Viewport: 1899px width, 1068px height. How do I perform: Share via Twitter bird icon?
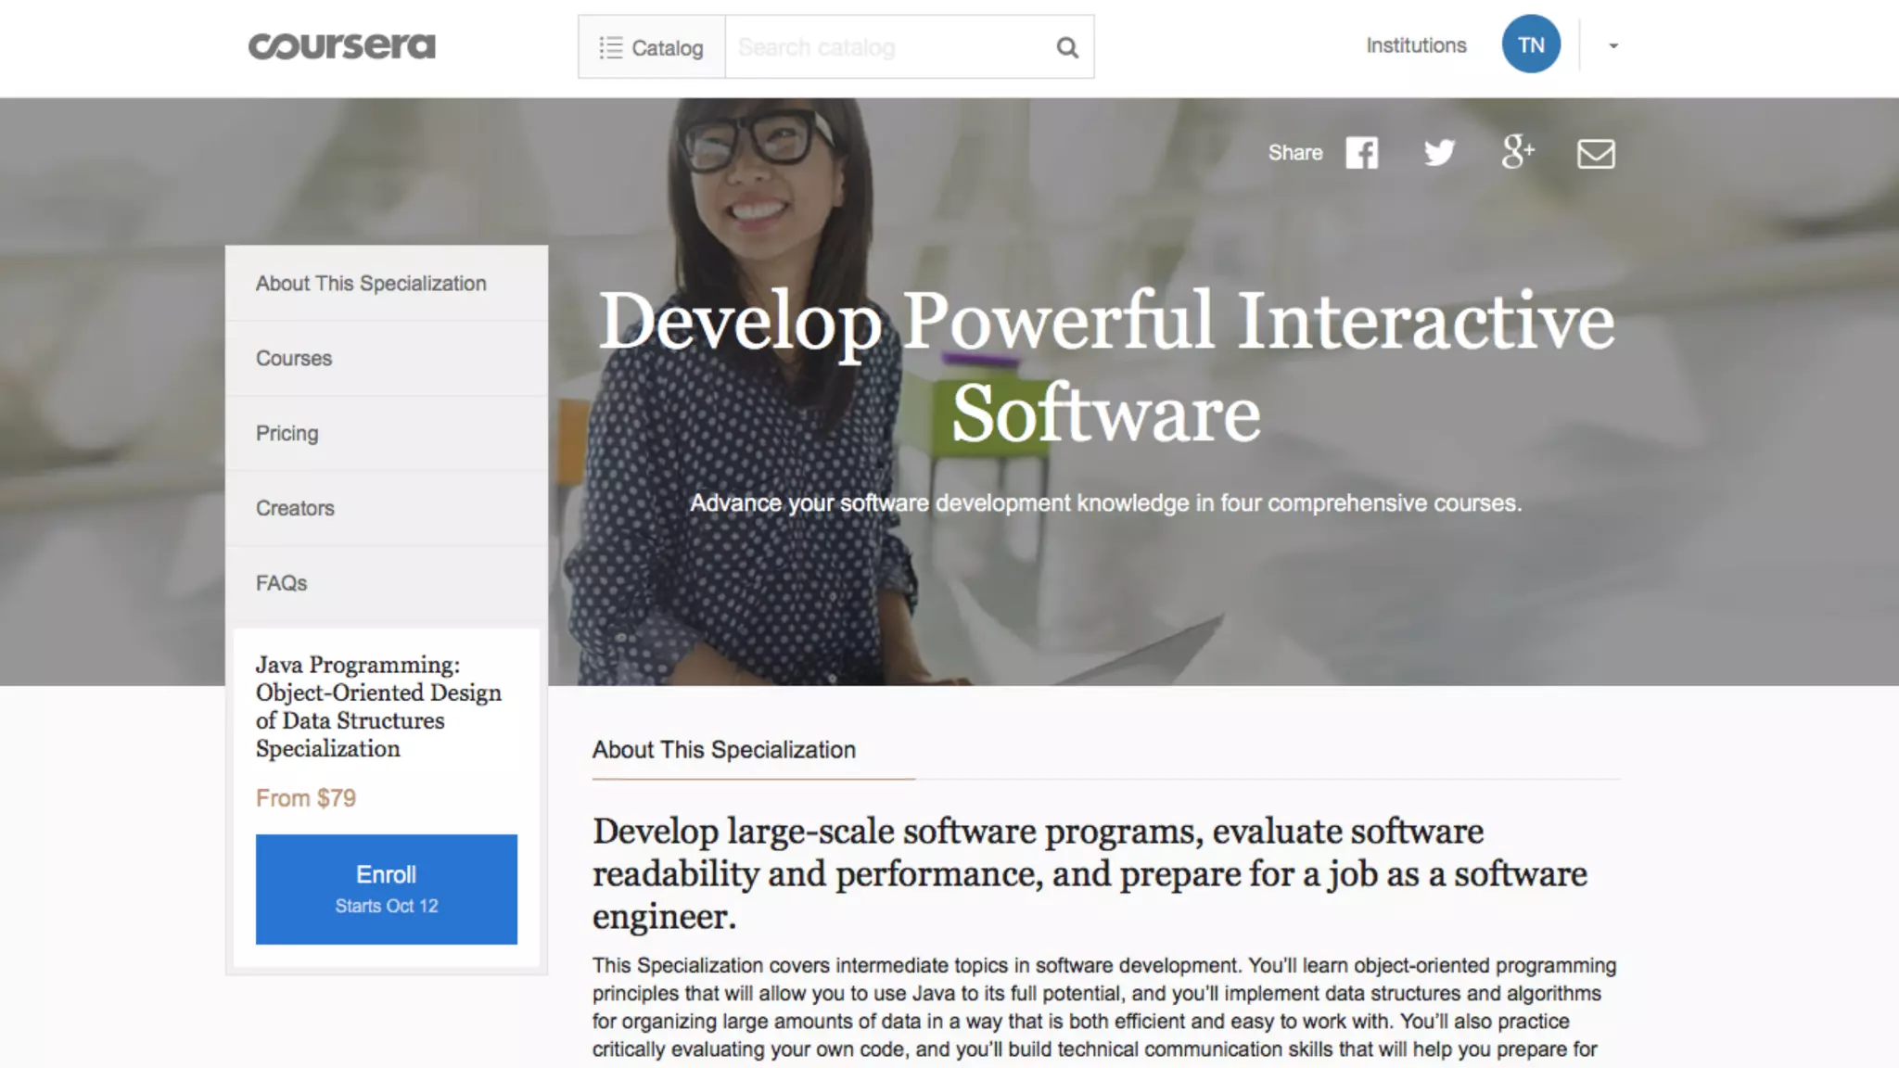(x=1439, y=153)
